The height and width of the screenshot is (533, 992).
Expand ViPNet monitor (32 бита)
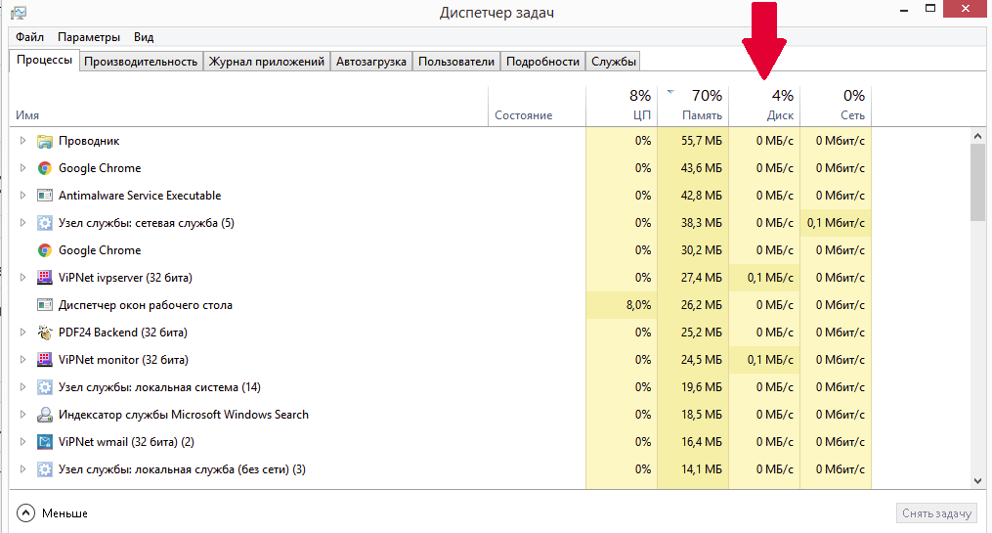click(22, 360)
